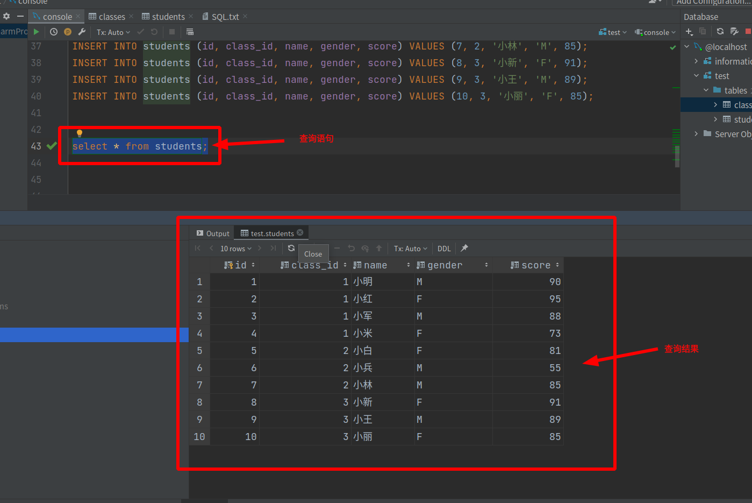Collapse the tables folder
The height and width of the screenshot is (503, 752).
click(706, 90)
